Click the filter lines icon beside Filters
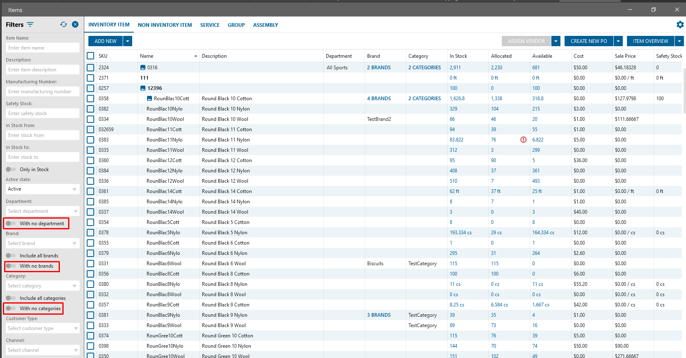Viewport: 686px width, 358px height. coord(30,24)
